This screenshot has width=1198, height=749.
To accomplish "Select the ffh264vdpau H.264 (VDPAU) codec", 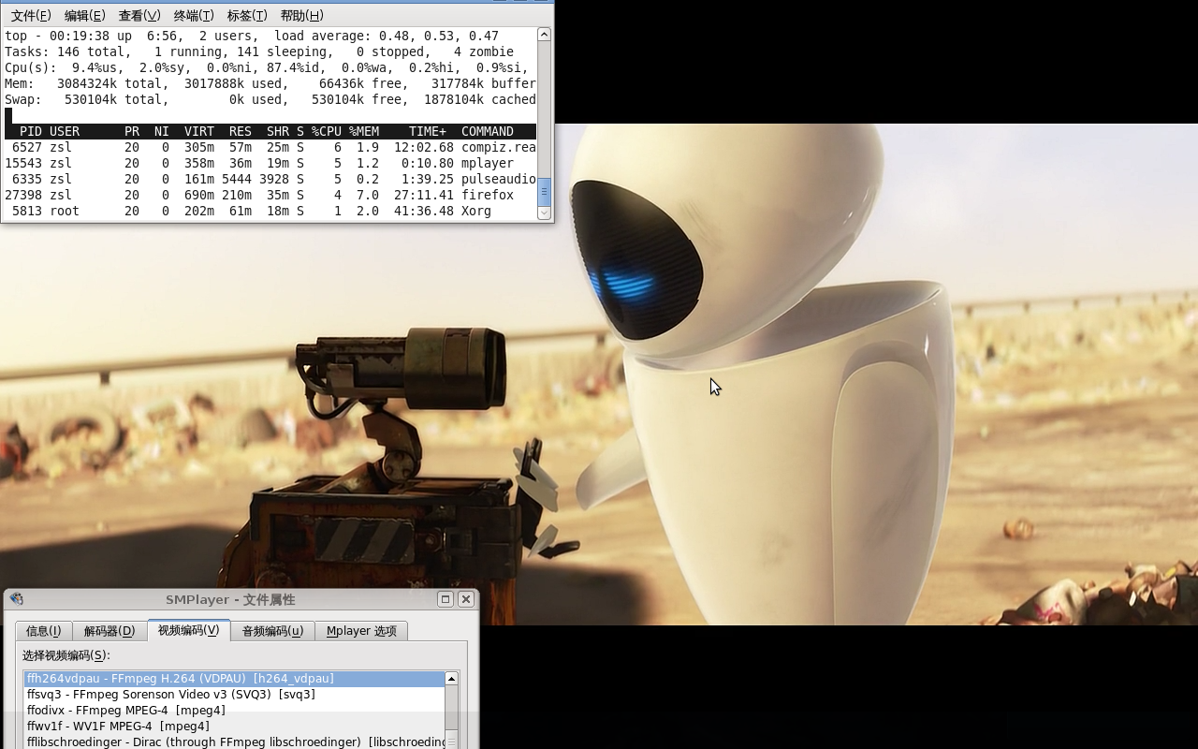I will point(234,679).
